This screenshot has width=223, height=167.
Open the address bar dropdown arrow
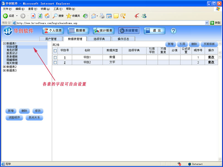tap(207, 23)
